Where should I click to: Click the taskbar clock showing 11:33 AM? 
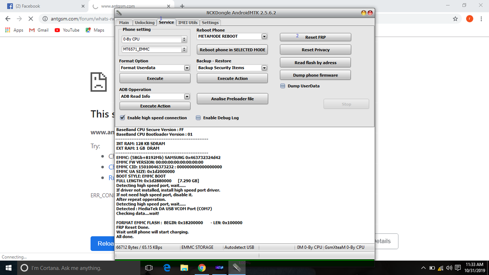click(474, 264)
